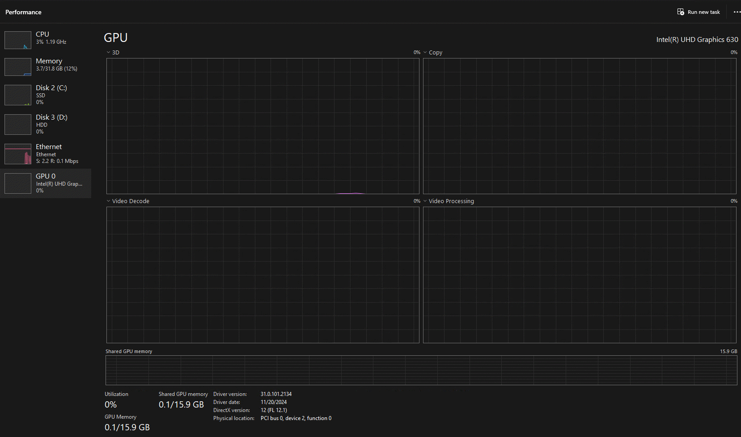Expand the Copy engine dropdown chevron
This screenshot has width=741, height=437.
point(425,52)
